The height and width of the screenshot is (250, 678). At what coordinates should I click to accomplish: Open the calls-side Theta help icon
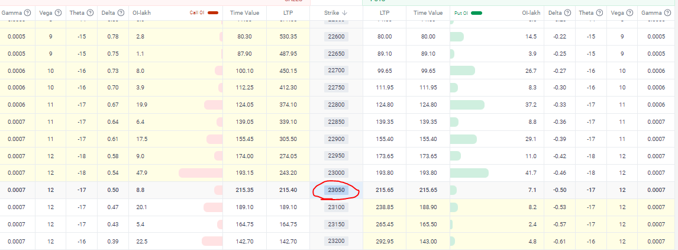(x=90, y=13)
